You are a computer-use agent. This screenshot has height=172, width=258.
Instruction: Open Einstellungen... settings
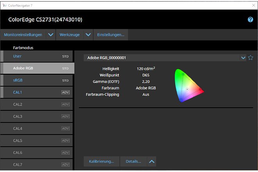[x=111, y=35]
